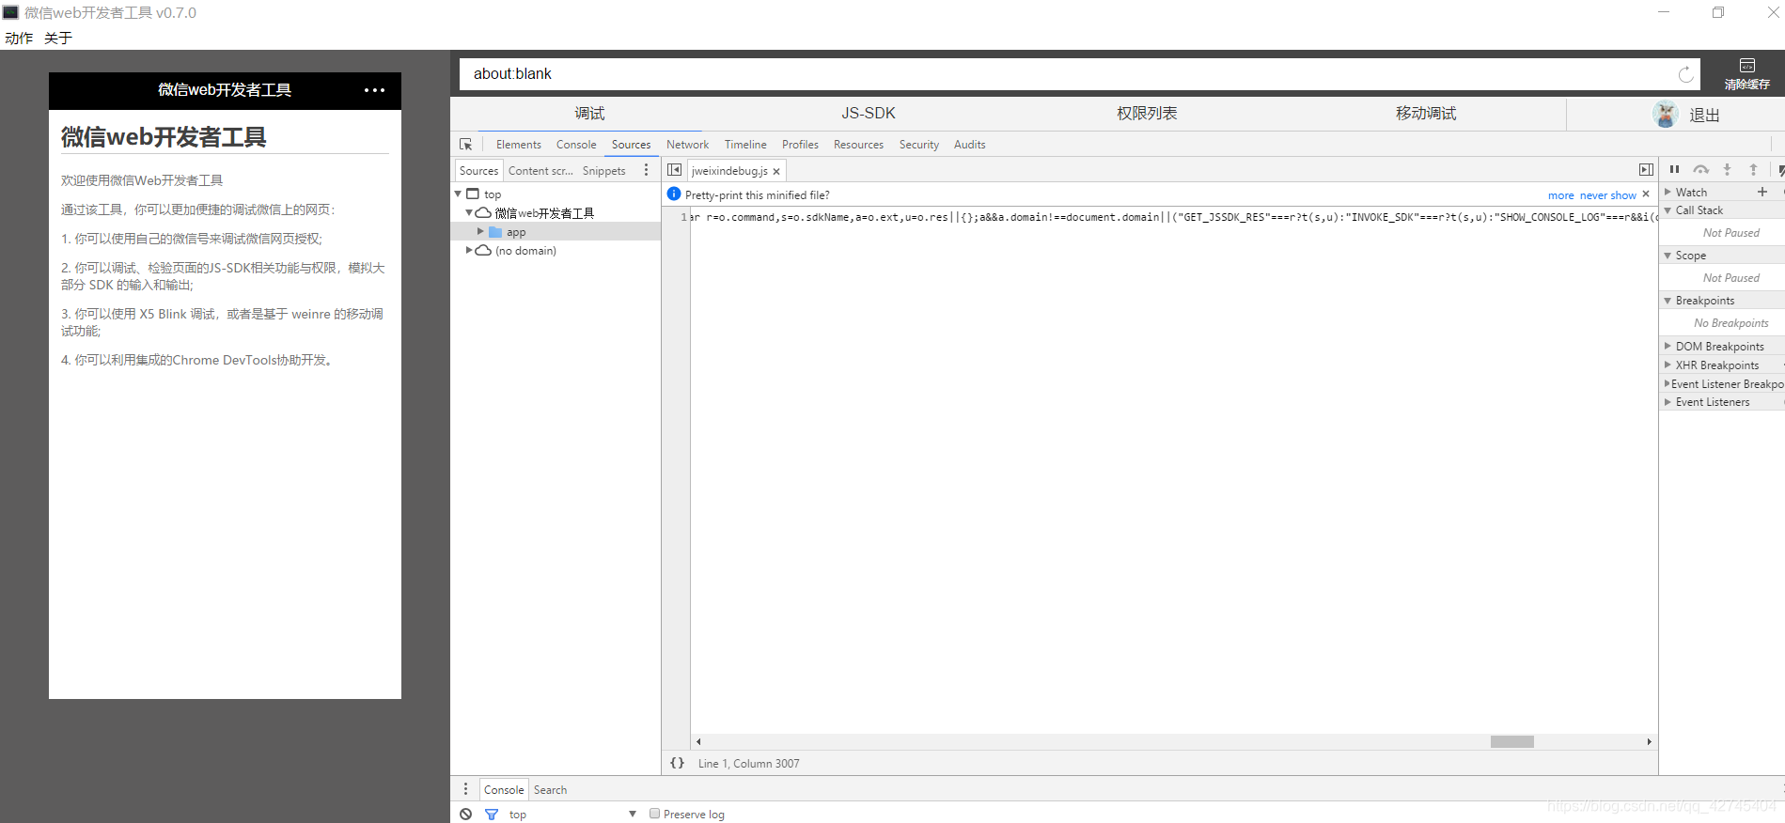Open the Sources panel more-options menu
This screenshot has height=823, width=1785.
coord(646,170)
